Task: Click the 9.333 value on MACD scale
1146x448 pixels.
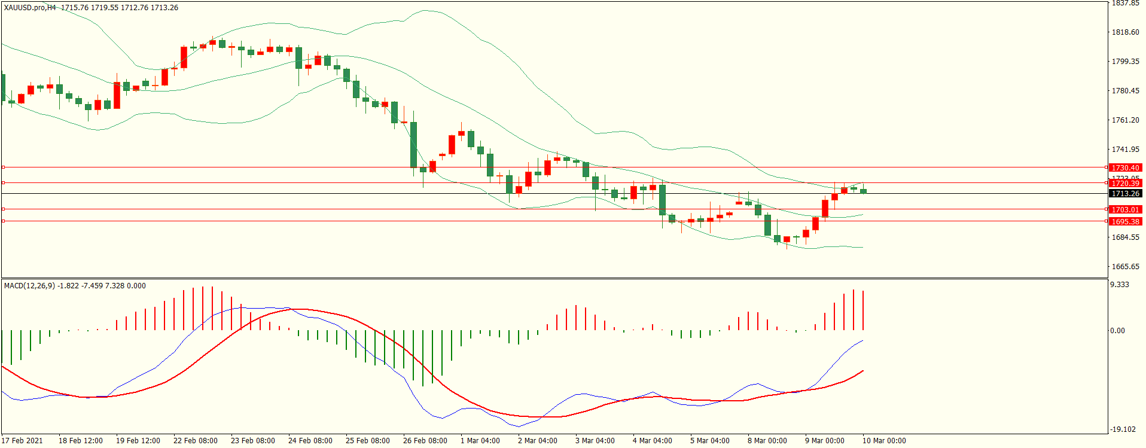Action: tap(1119, 285)
